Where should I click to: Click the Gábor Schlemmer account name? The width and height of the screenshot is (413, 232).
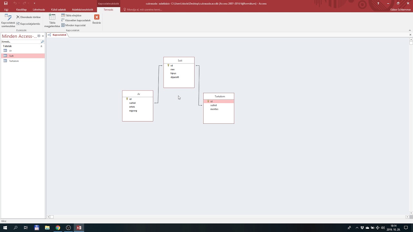click(x=400, y=10)
